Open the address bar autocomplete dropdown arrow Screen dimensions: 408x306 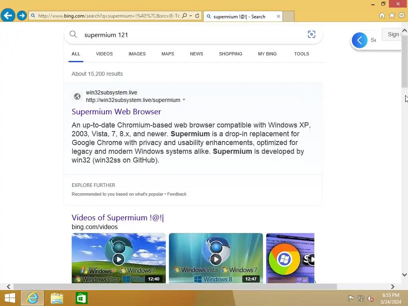(x=191, y=16)
